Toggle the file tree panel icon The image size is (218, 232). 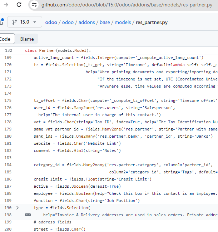[x=2, y=22]
